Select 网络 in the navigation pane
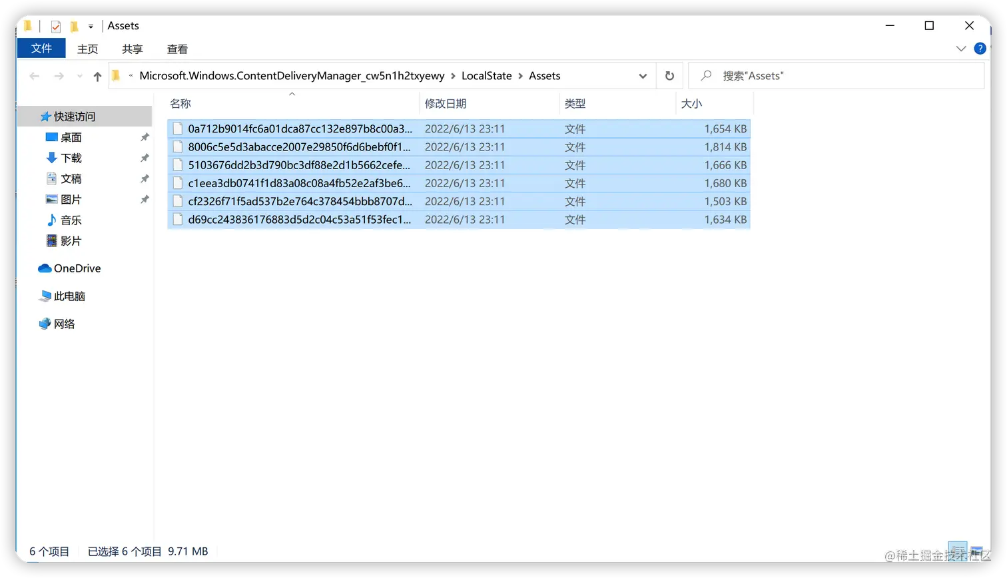This screenshot has width=1007, height=578. coord(64,324)
